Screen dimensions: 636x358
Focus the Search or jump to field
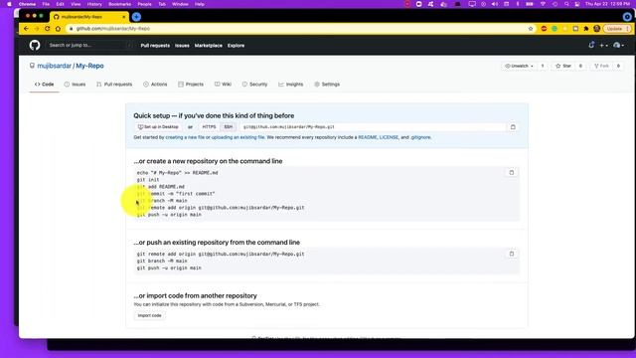pyautogui.click(x=89, y=46)
